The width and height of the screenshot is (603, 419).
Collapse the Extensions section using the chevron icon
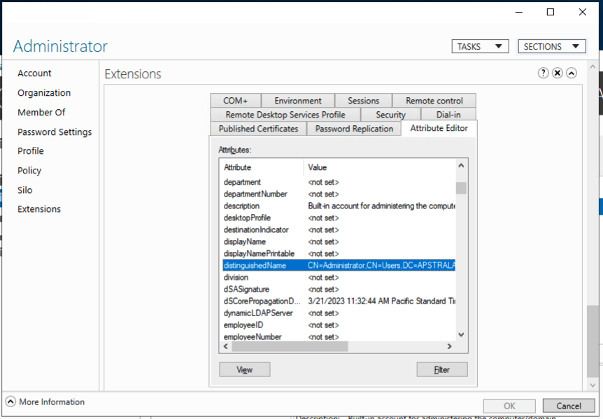571,73
